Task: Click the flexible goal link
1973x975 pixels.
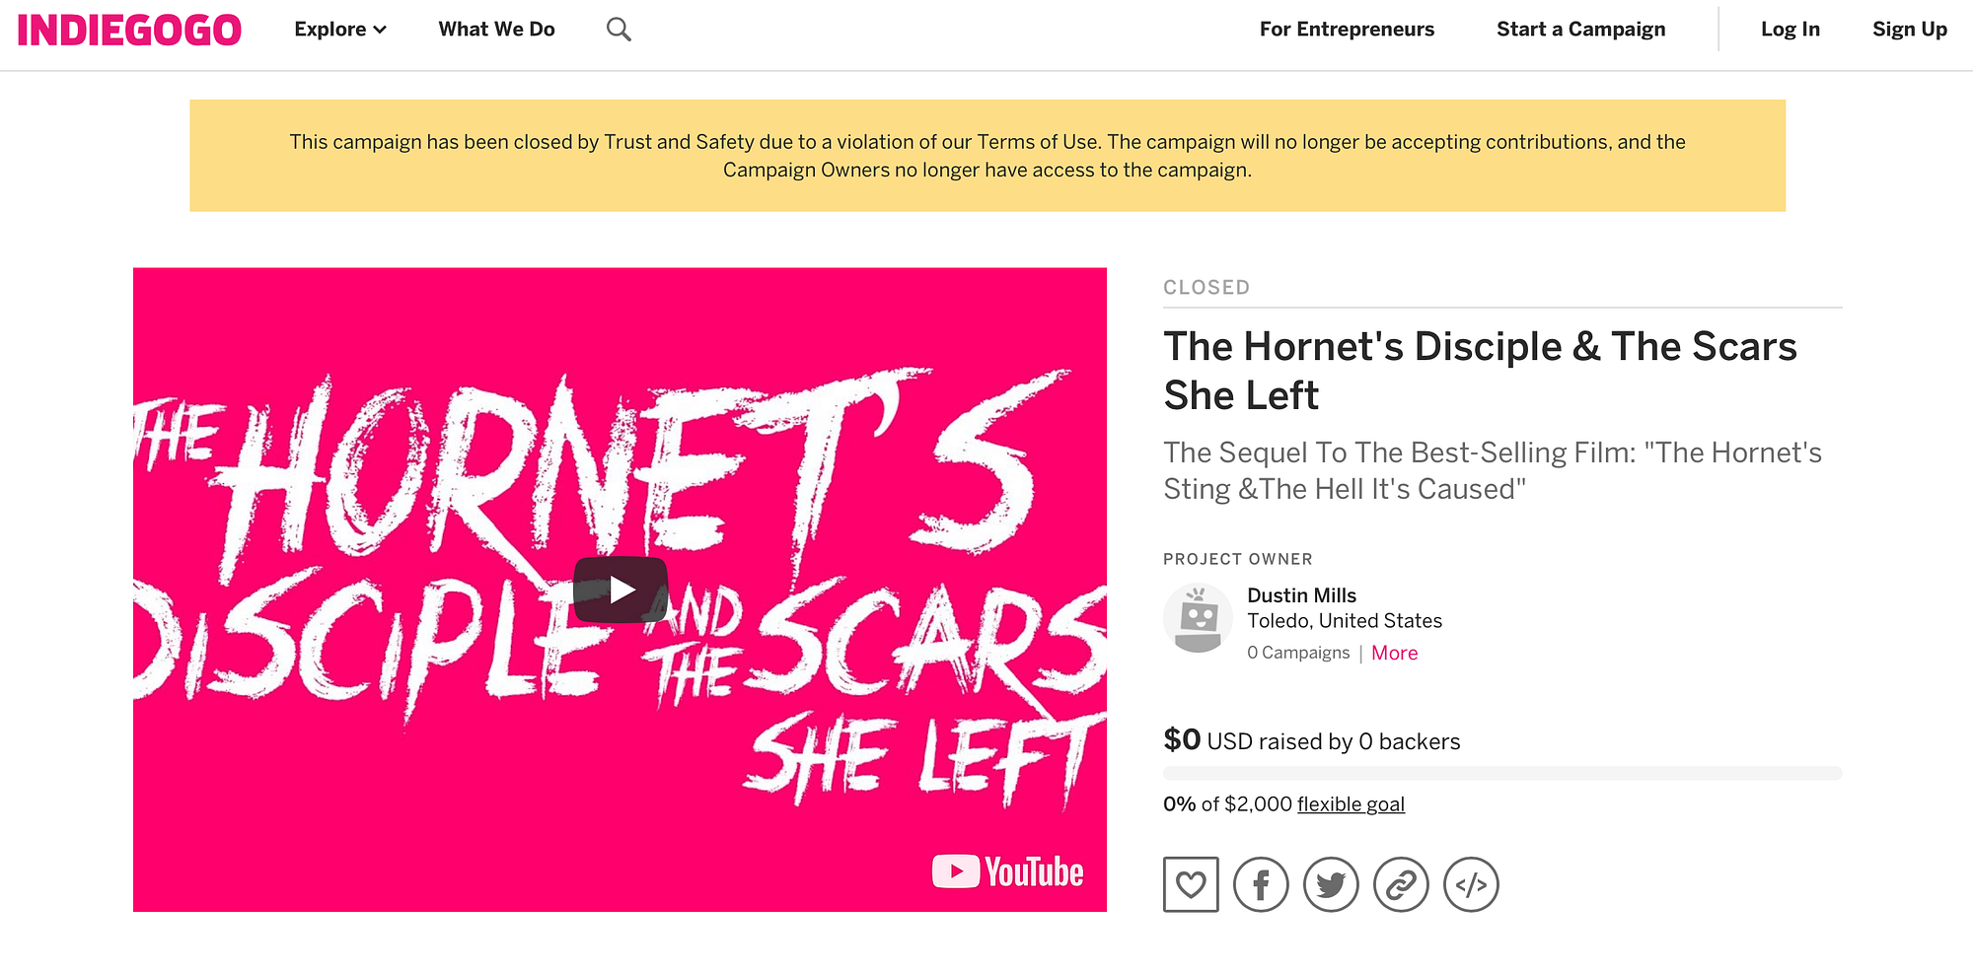Action: point(1351,804)
